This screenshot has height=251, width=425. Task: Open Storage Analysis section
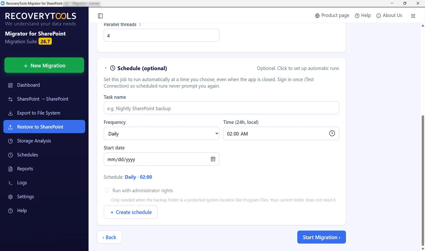coord(44,141)
